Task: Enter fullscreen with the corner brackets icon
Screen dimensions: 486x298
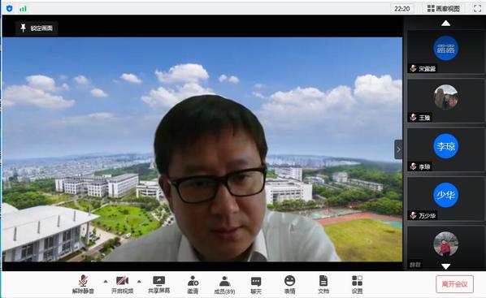Action: (x=478, y=9)
